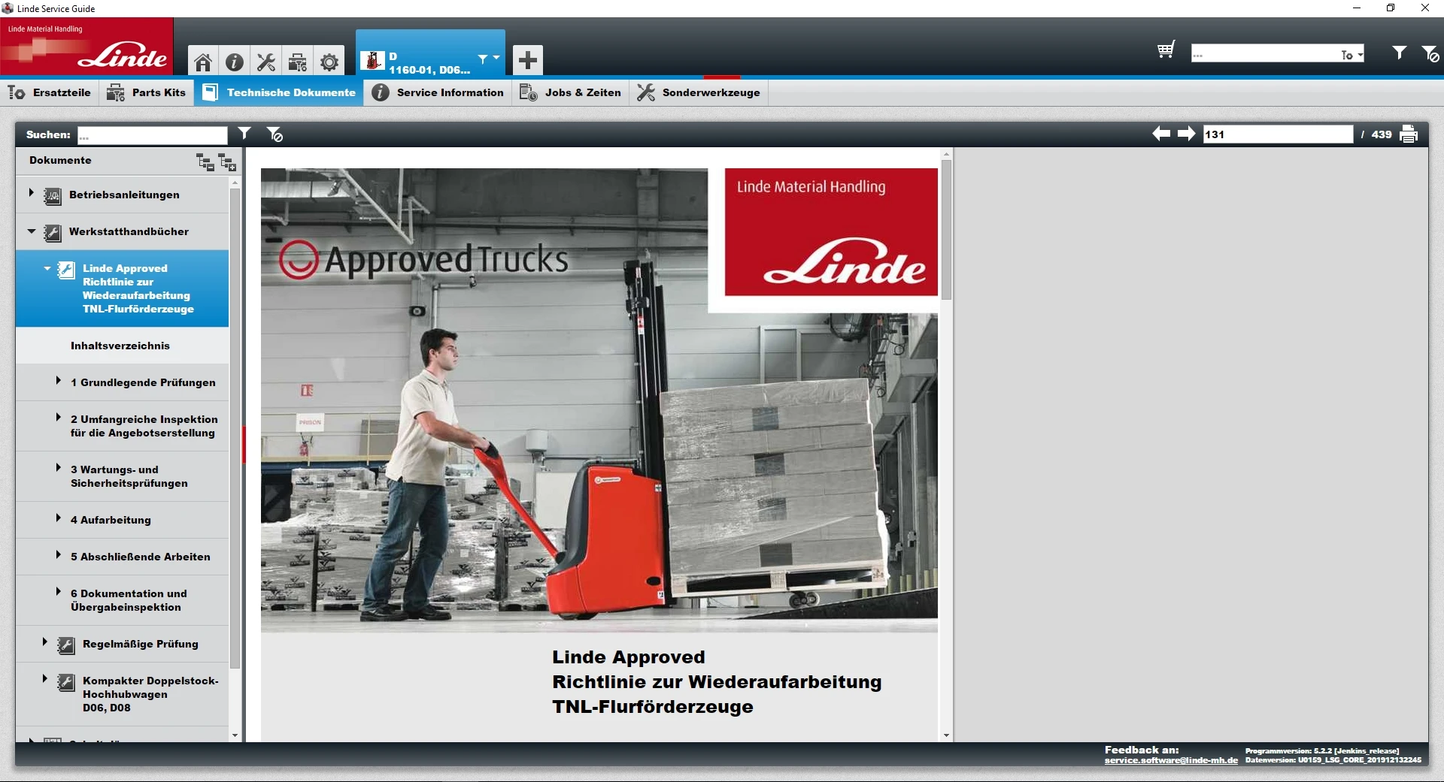Print the current document
Screen dimensions: 1444x782
point(1409,134)
